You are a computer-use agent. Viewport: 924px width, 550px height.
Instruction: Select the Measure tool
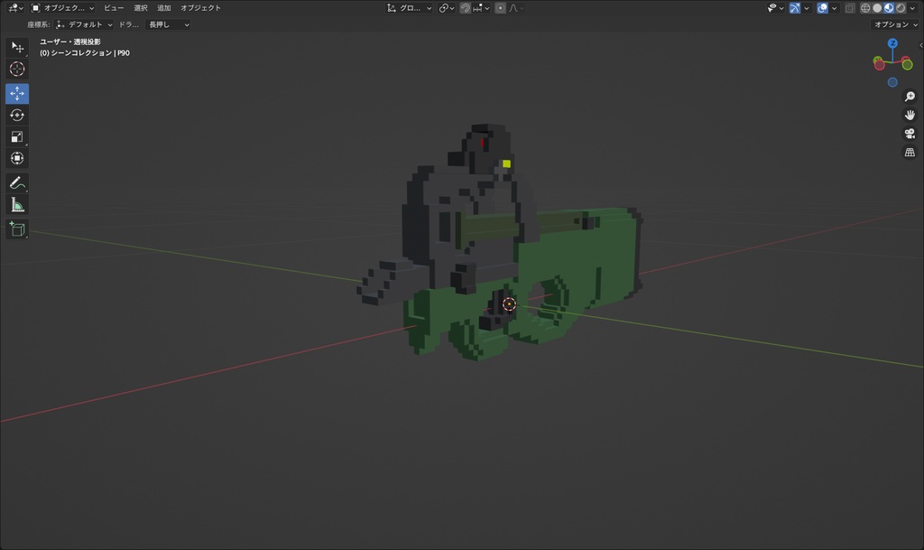click(17, 204)
